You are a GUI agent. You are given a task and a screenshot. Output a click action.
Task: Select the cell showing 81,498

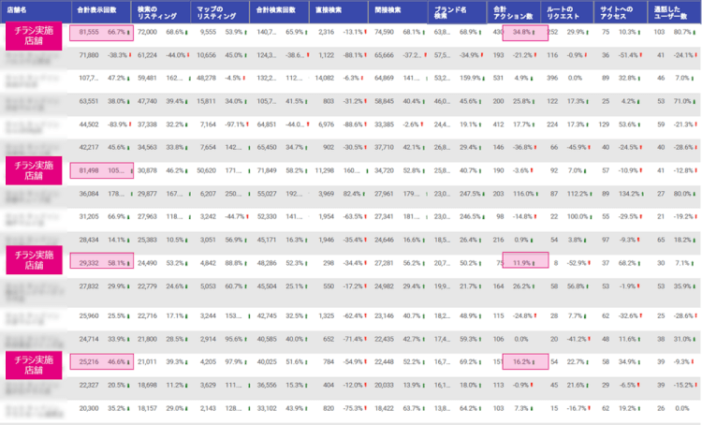pyautogui.click(x=89, y=170)
